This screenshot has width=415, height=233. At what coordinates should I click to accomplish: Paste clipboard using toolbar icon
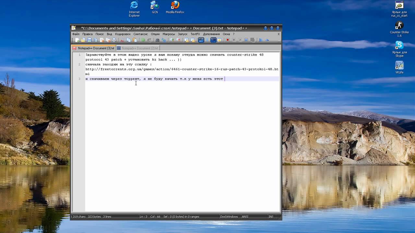pyautogui.click(x=135, y=40)
